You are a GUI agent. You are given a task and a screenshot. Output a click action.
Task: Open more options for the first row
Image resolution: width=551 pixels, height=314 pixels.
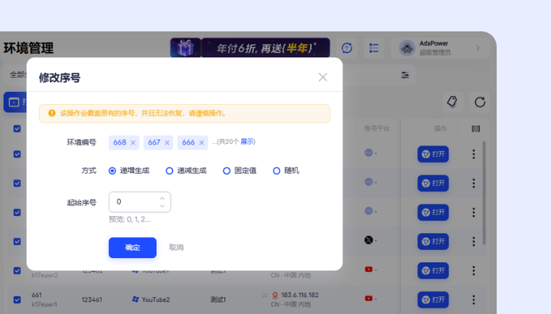[474, 154]
